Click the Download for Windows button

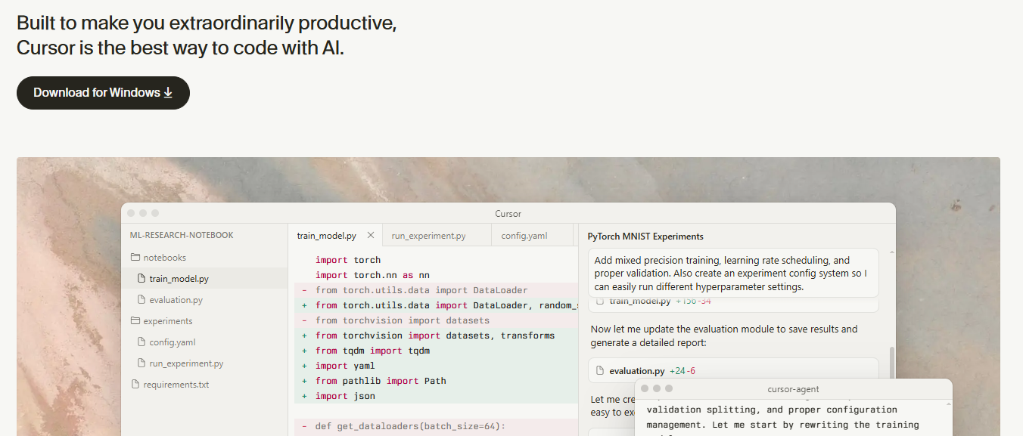pyautogui.click(x=103, y=93)
